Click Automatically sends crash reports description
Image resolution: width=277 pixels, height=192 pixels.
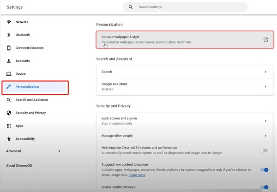click(162, 153)
